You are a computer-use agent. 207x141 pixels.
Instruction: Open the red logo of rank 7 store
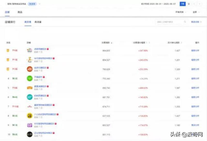tap(30, 106)
